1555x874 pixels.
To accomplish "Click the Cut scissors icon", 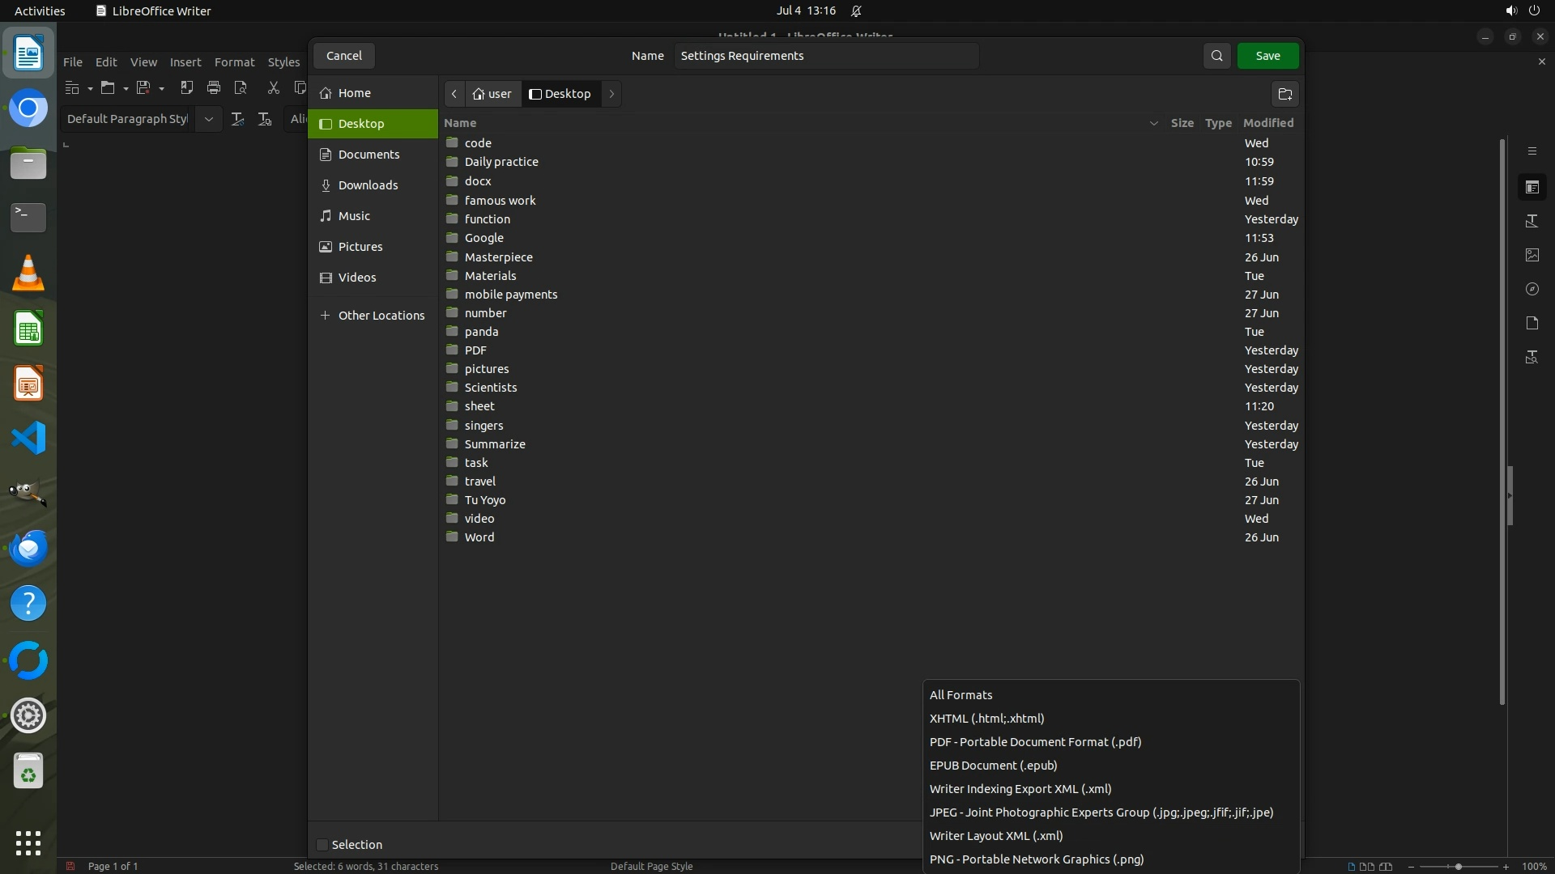I will click(273, 87).
